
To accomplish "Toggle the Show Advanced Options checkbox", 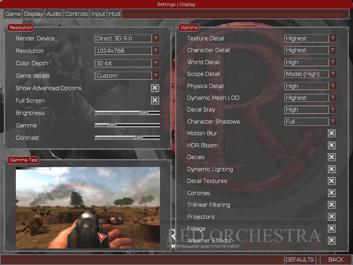I will tap(155, 88).
